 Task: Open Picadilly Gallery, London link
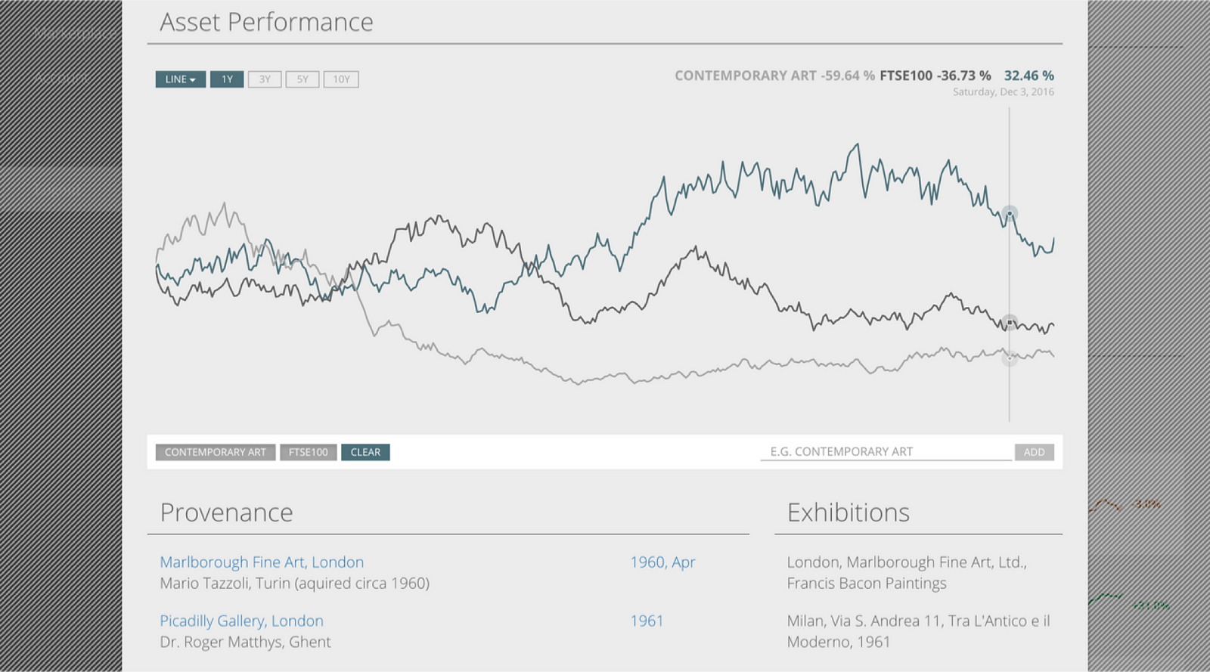coord(241,621)
